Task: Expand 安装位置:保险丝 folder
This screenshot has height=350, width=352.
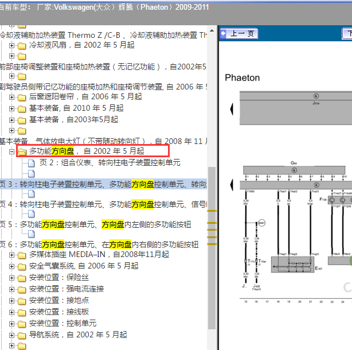Action: [11, 278]
